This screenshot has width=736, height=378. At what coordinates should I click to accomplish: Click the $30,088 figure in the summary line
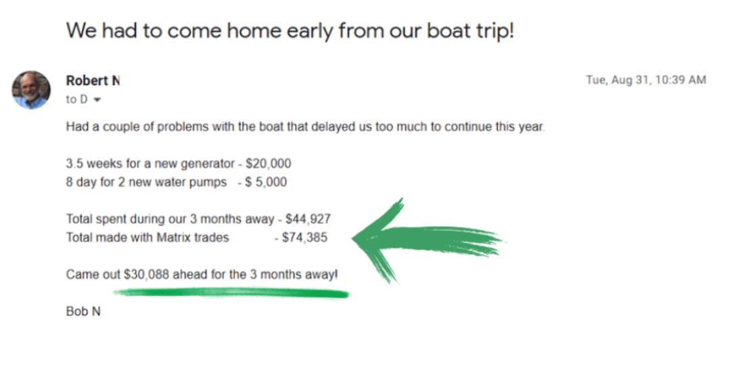[147, 275]
